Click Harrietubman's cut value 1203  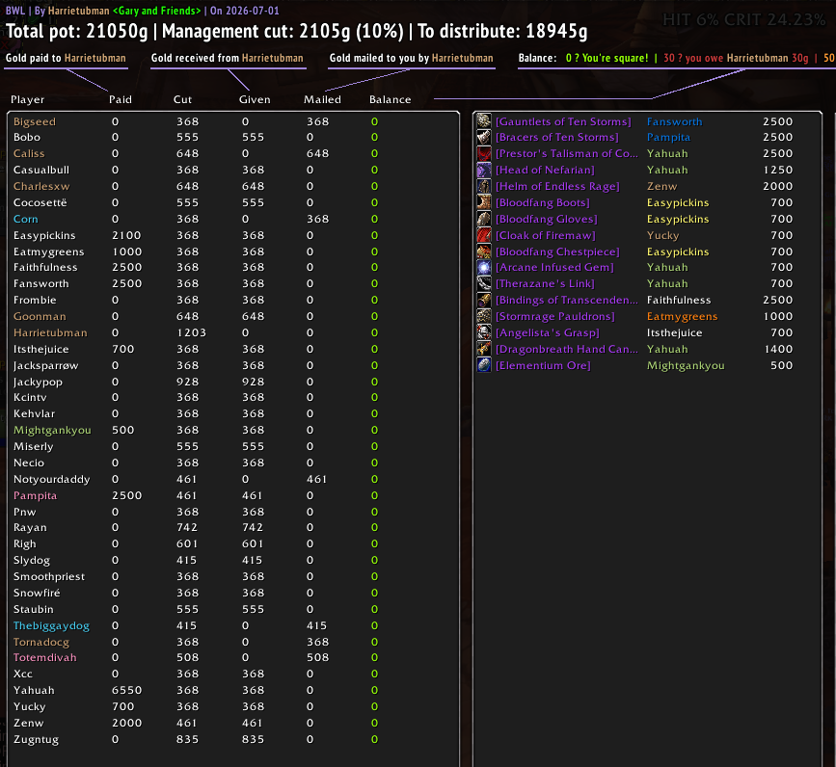(x=192, y=332)
